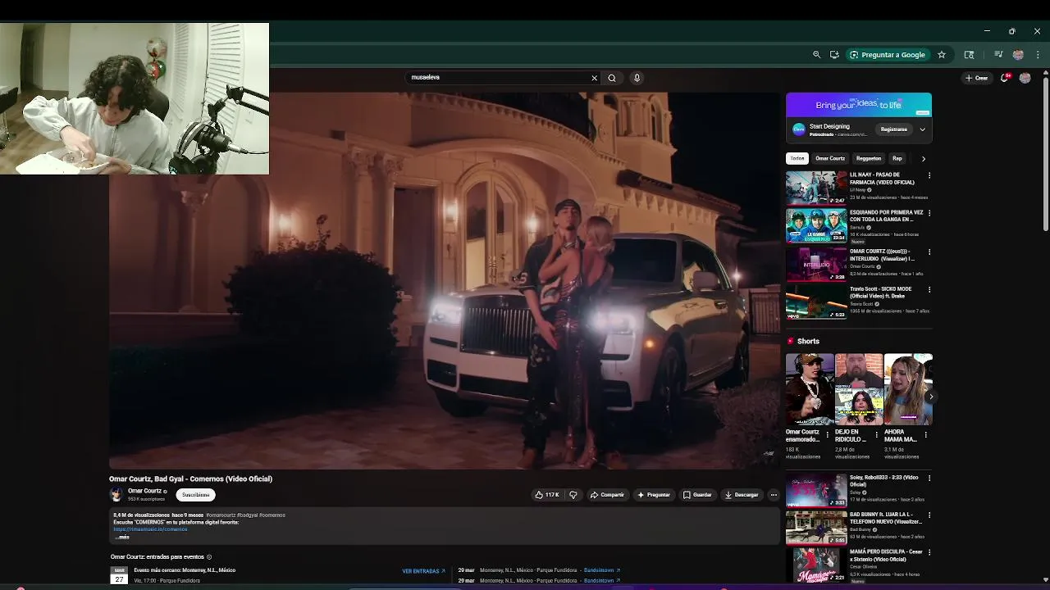1050x590 pixels.
Task: Open Soley, Rebollo33 - 3:33 video thumbnail
Action: click(816, 490)
